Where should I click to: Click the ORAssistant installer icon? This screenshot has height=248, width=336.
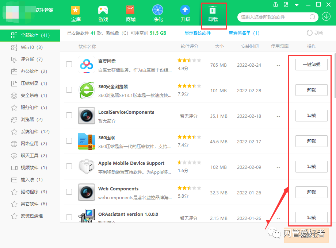86,216
